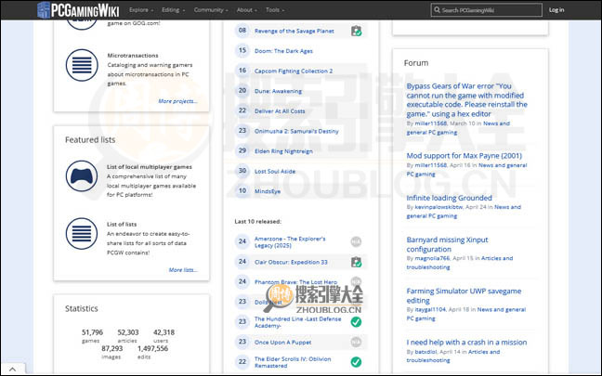
Task: Open The Hundred Line -Last Defense Academy- link
Action: coord(297,322)
